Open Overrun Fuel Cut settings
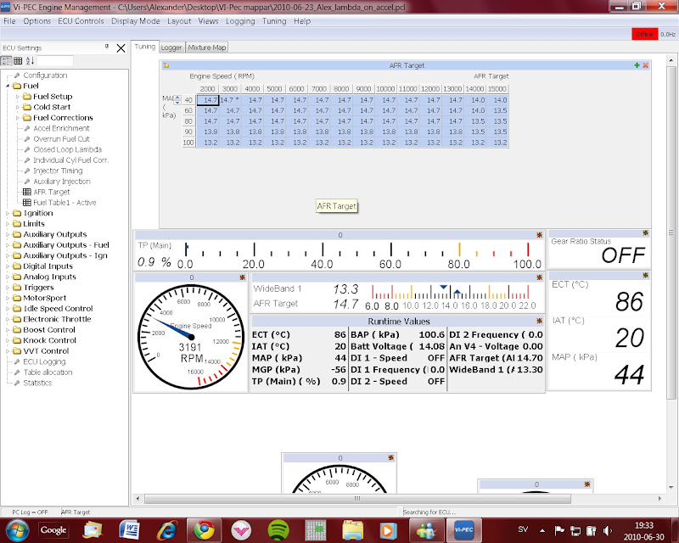Viewport: 679px width, 543px height. (x=61, y=139)
